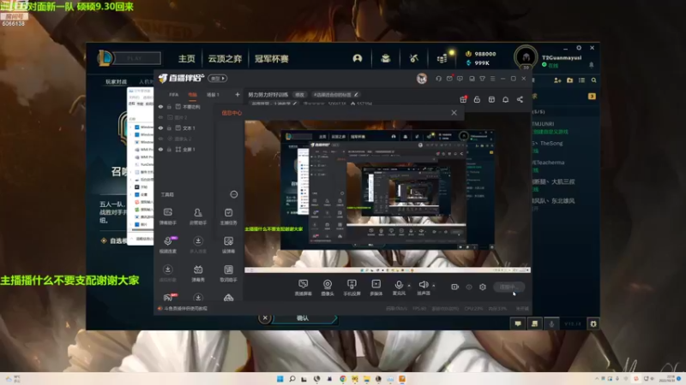This screenshot has height=385, width=686.
Task: Open customer service headset icon
Action: coord(438,79)
